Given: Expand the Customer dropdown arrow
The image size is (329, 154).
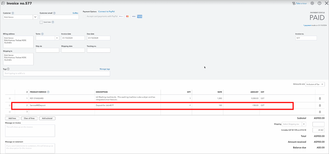Looking at the screenshot, I should click(35, 17).
